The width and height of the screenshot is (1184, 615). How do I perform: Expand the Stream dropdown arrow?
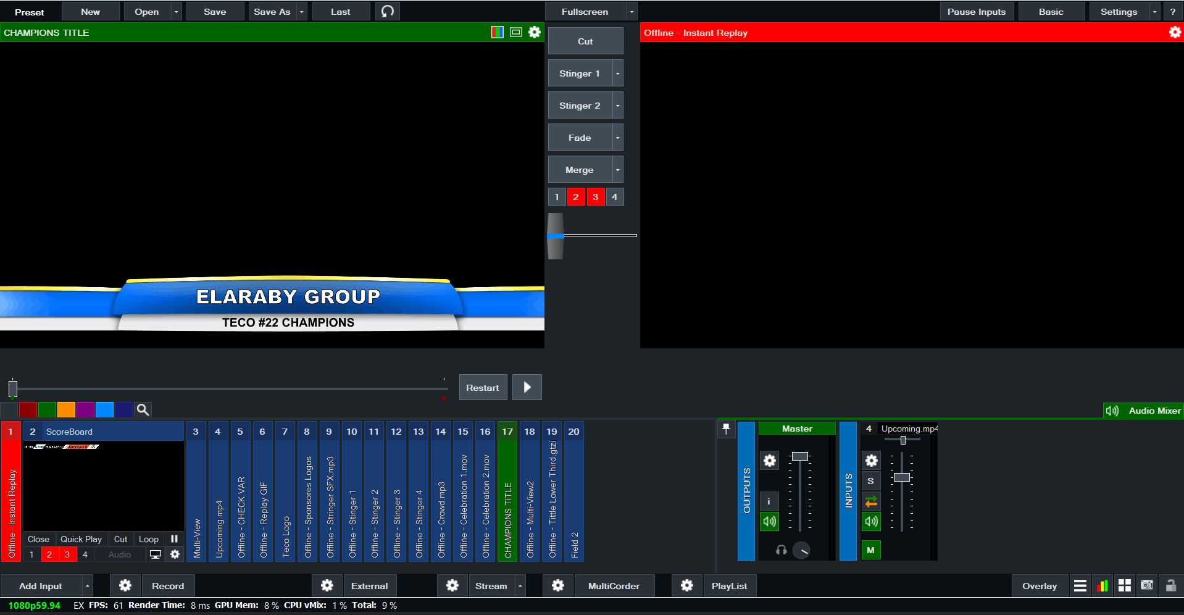520,585
